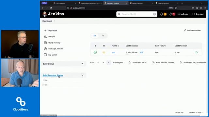Screen dimensions: 209x117
Task: Open the test job link
Action: (x=113, y=53)
